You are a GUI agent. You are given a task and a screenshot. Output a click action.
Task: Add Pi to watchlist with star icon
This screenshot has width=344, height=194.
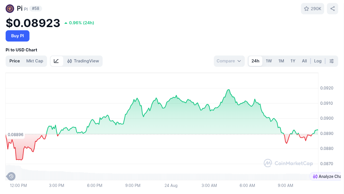click(x=312, y=9)
